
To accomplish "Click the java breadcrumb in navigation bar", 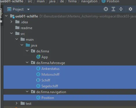I will [x=52, y=1].
